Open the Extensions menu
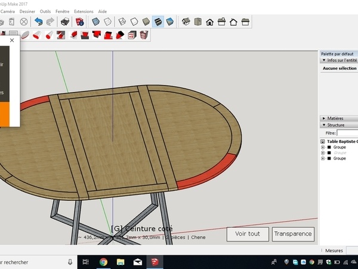 [x=84, y=11]
